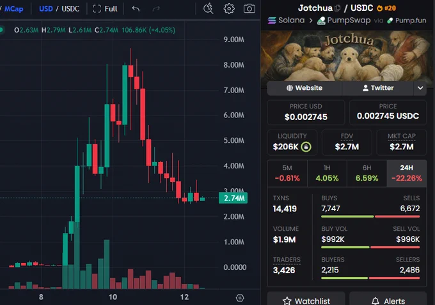Image resolution: width=435 pixels, height=305 pixels.
Task: Click the BUY VOL $992K value
Action: click(333, 239)
